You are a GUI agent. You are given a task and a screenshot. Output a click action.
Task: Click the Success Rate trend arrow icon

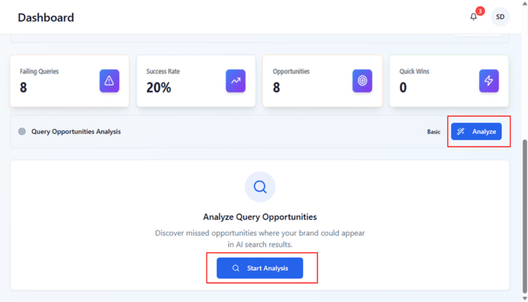point(236,81)
